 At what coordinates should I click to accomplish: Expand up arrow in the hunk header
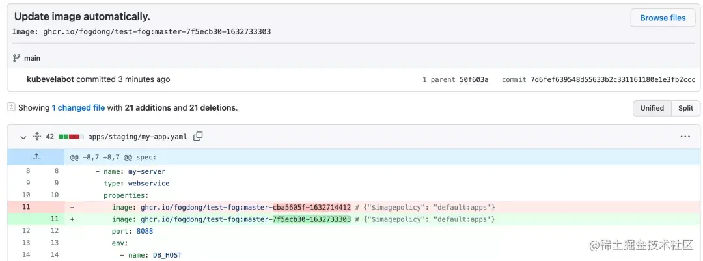(36, 157)
